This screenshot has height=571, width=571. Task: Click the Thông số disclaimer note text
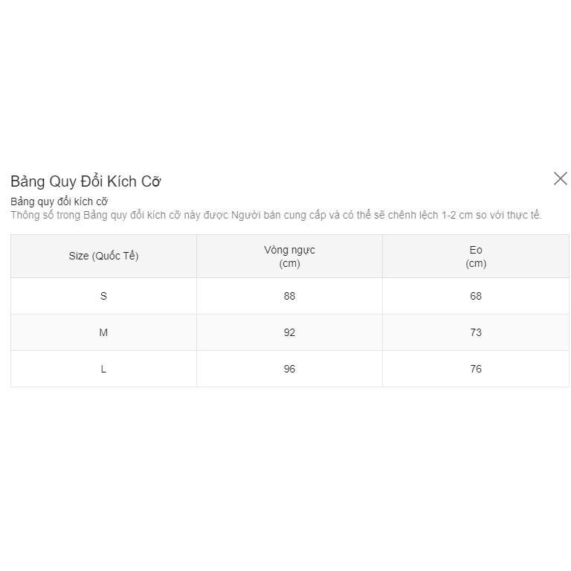tap(276, 215)
